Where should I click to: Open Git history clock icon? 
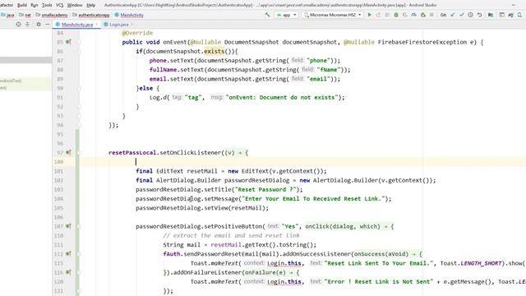click(x=471, y=15)
